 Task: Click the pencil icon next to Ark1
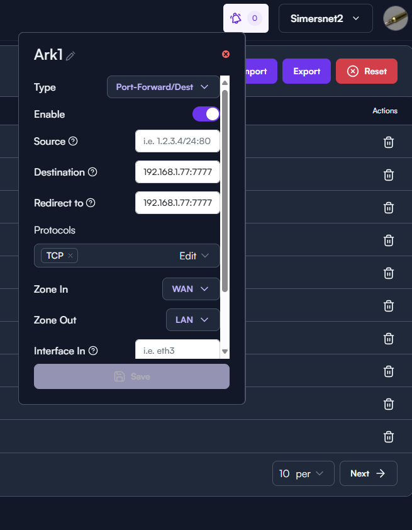tap(70, 56)
